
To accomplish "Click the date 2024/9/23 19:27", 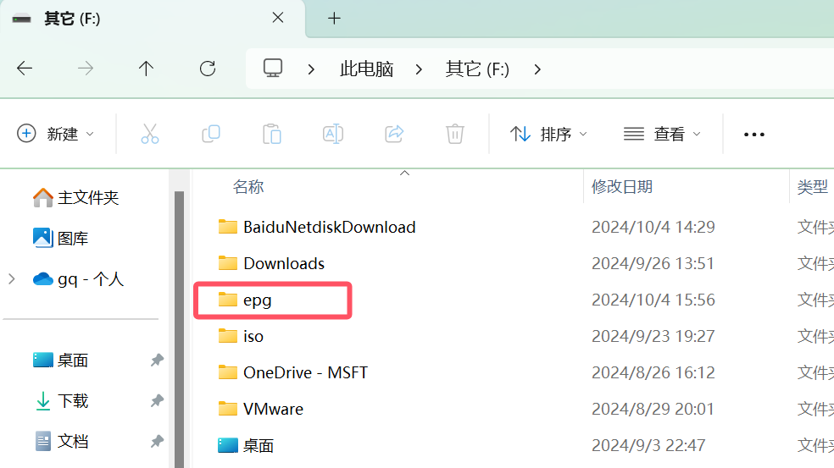I will (653, 336).
